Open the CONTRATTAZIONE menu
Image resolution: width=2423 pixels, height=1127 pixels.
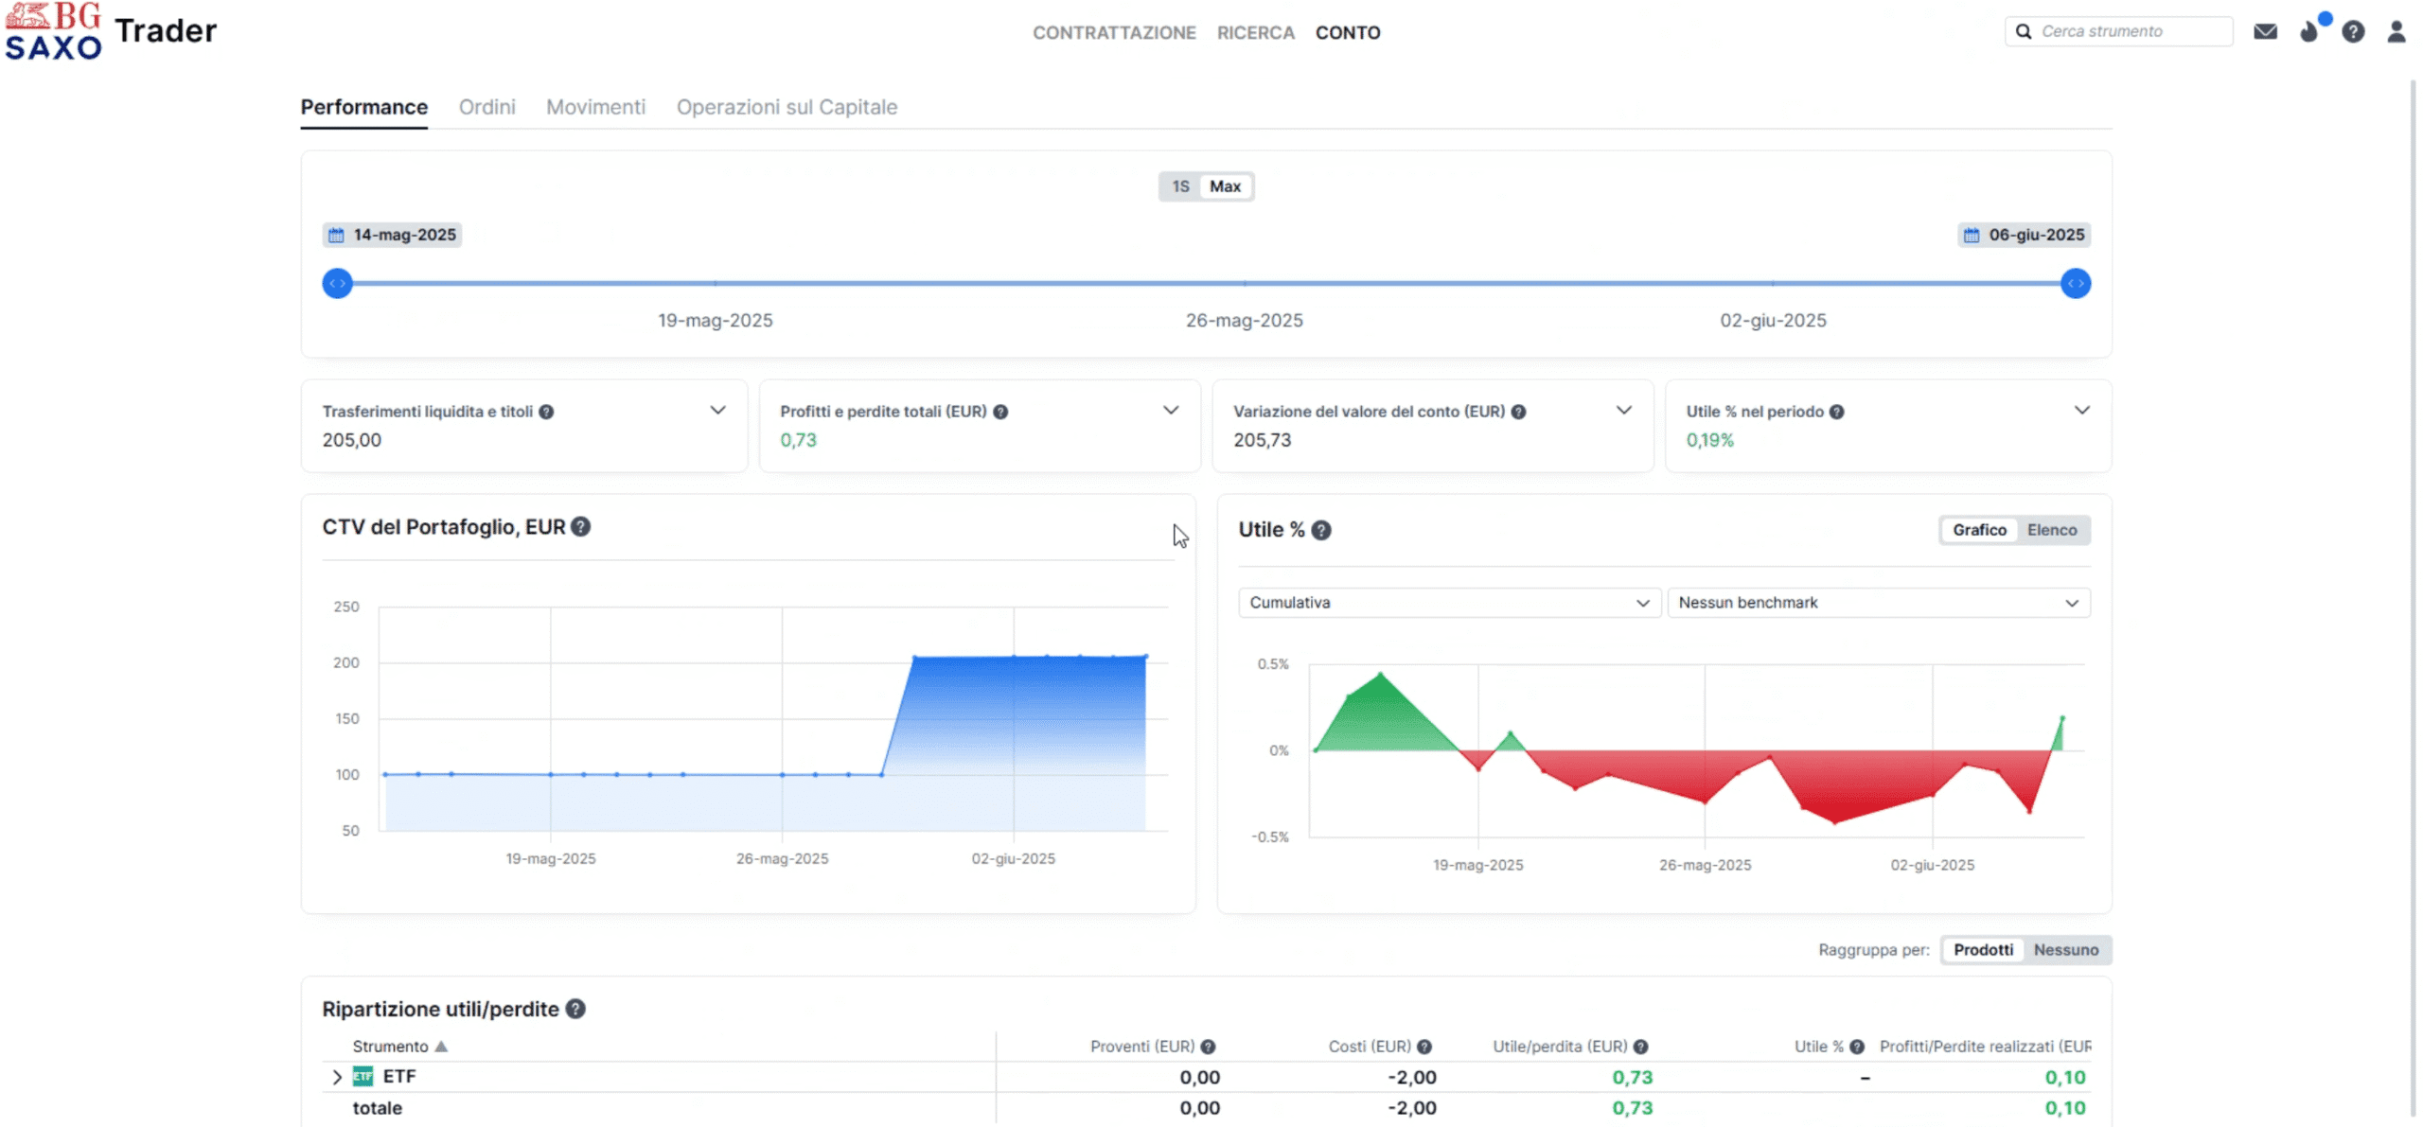click(1113, 32)
